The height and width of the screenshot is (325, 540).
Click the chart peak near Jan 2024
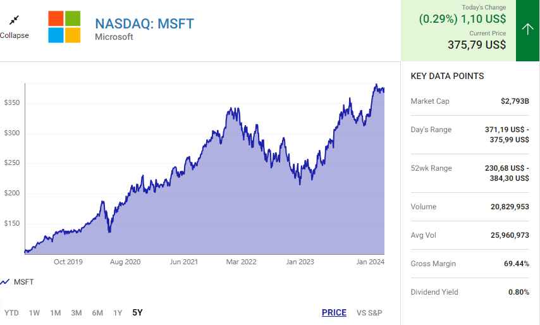[376, 85]
